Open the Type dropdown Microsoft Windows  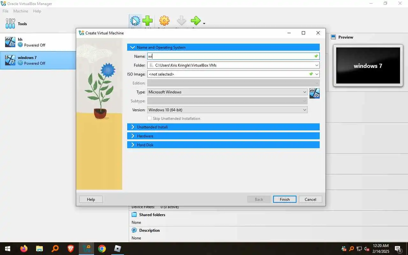(x=227, y=92)
